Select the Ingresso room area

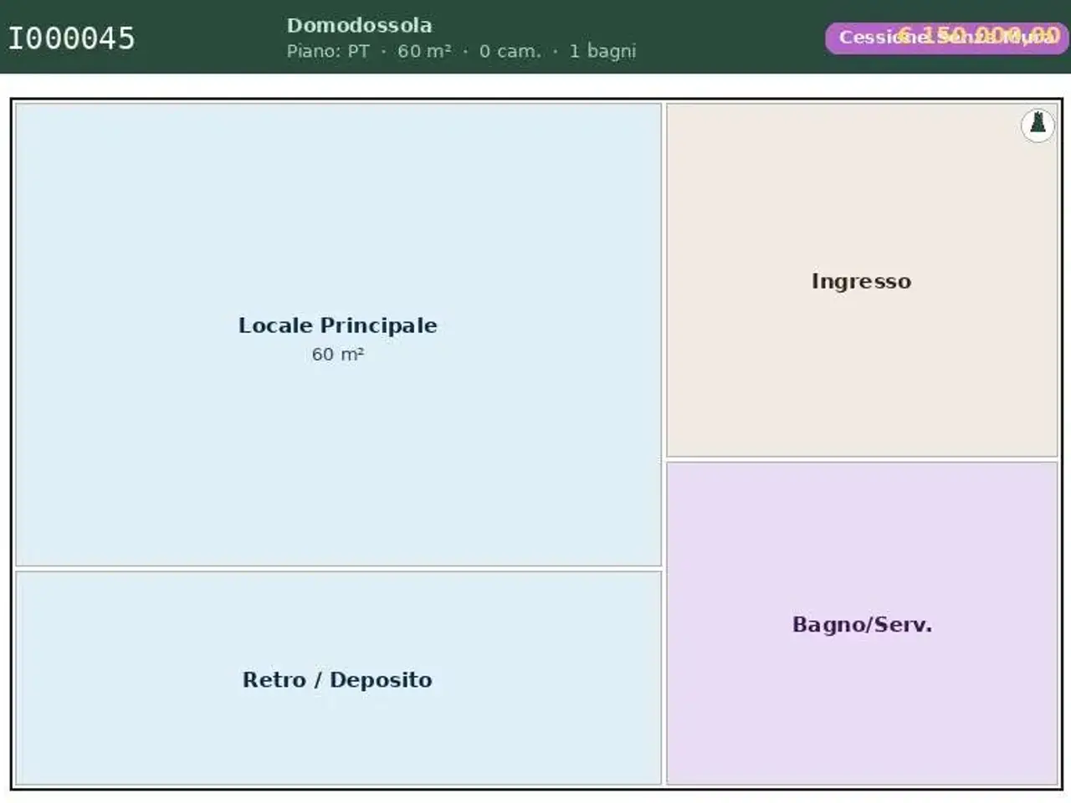click(862, 280)
